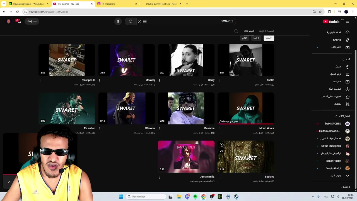Open options menu for N'est pas la
This screenshot has height=201, width=357.
point(40,80)
